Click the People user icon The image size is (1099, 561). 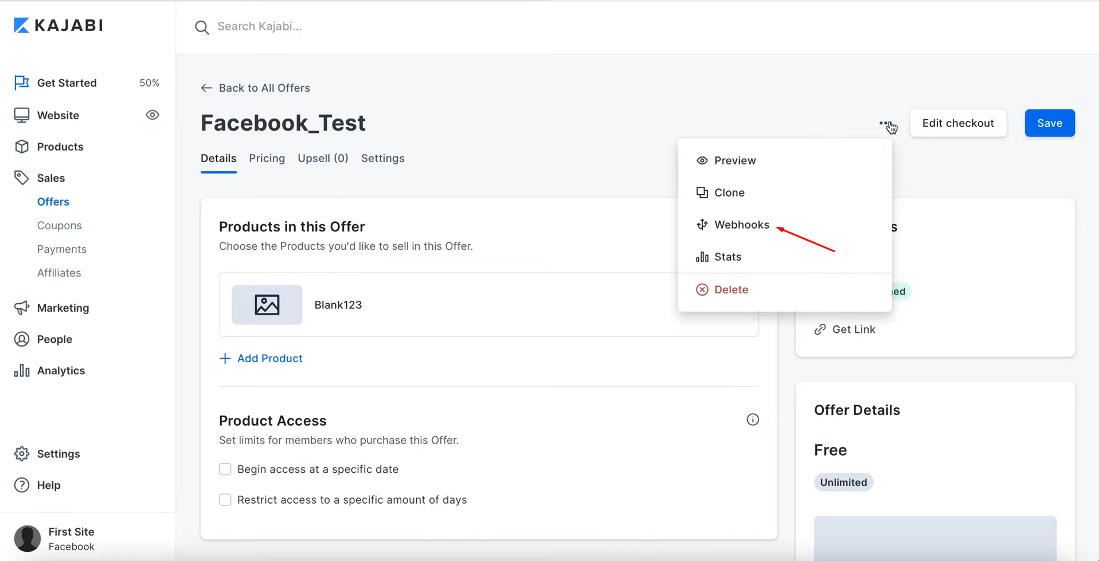point(22,339)
